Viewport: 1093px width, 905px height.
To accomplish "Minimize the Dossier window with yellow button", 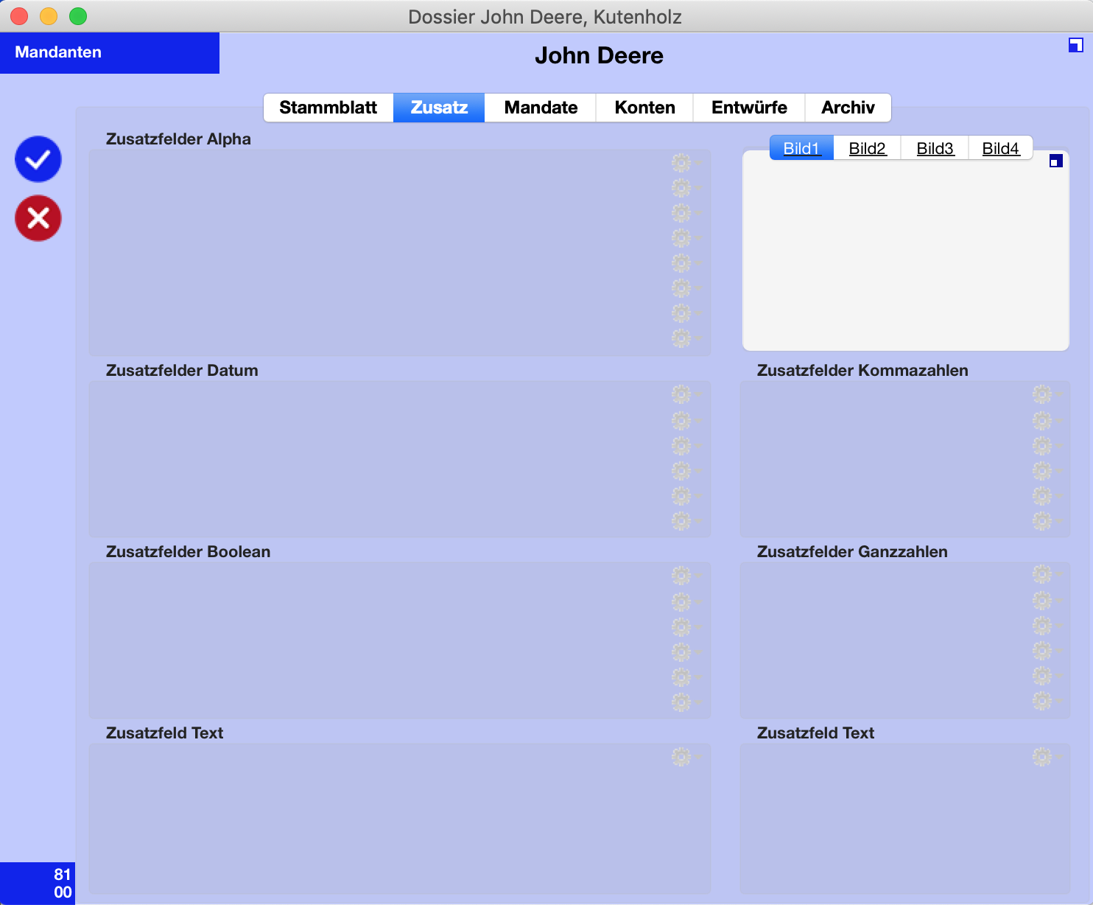I will 49,16.
